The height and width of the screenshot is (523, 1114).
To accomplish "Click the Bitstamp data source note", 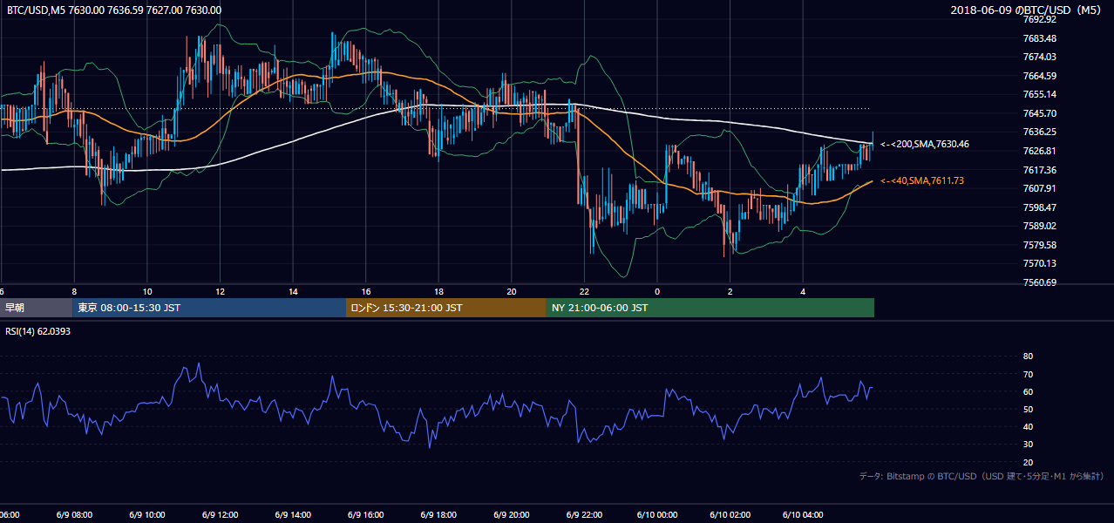I will (982, 476).
